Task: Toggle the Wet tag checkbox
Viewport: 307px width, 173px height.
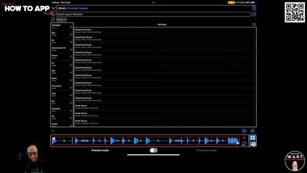Action: click(x=71, y=72)
